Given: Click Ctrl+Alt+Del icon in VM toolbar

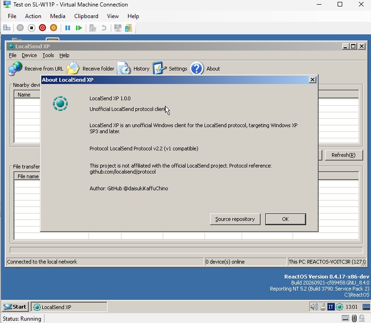Looking at the screenshot, I should [6, 28].
